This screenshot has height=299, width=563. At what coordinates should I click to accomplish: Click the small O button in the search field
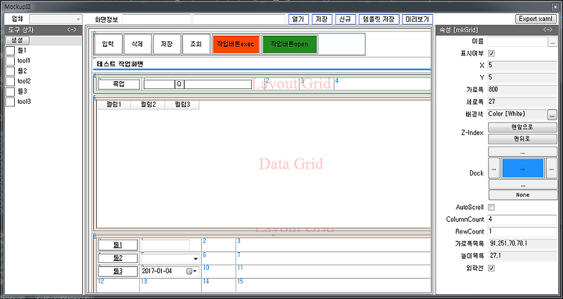(x=179, y=84)
